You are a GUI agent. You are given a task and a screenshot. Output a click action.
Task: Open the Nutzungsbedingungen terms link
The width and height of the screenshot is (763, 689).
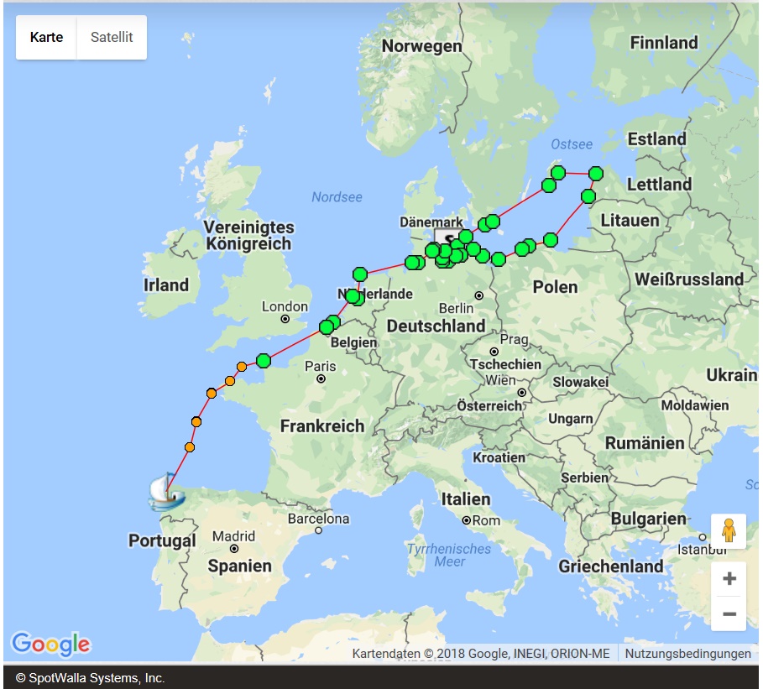[x=687, y=654]
